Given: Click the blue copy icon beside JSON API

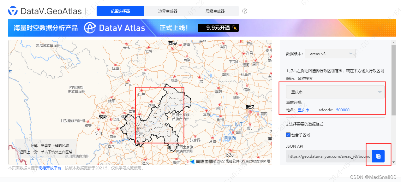Looking at the screenshot, I should tap(378, 156).
